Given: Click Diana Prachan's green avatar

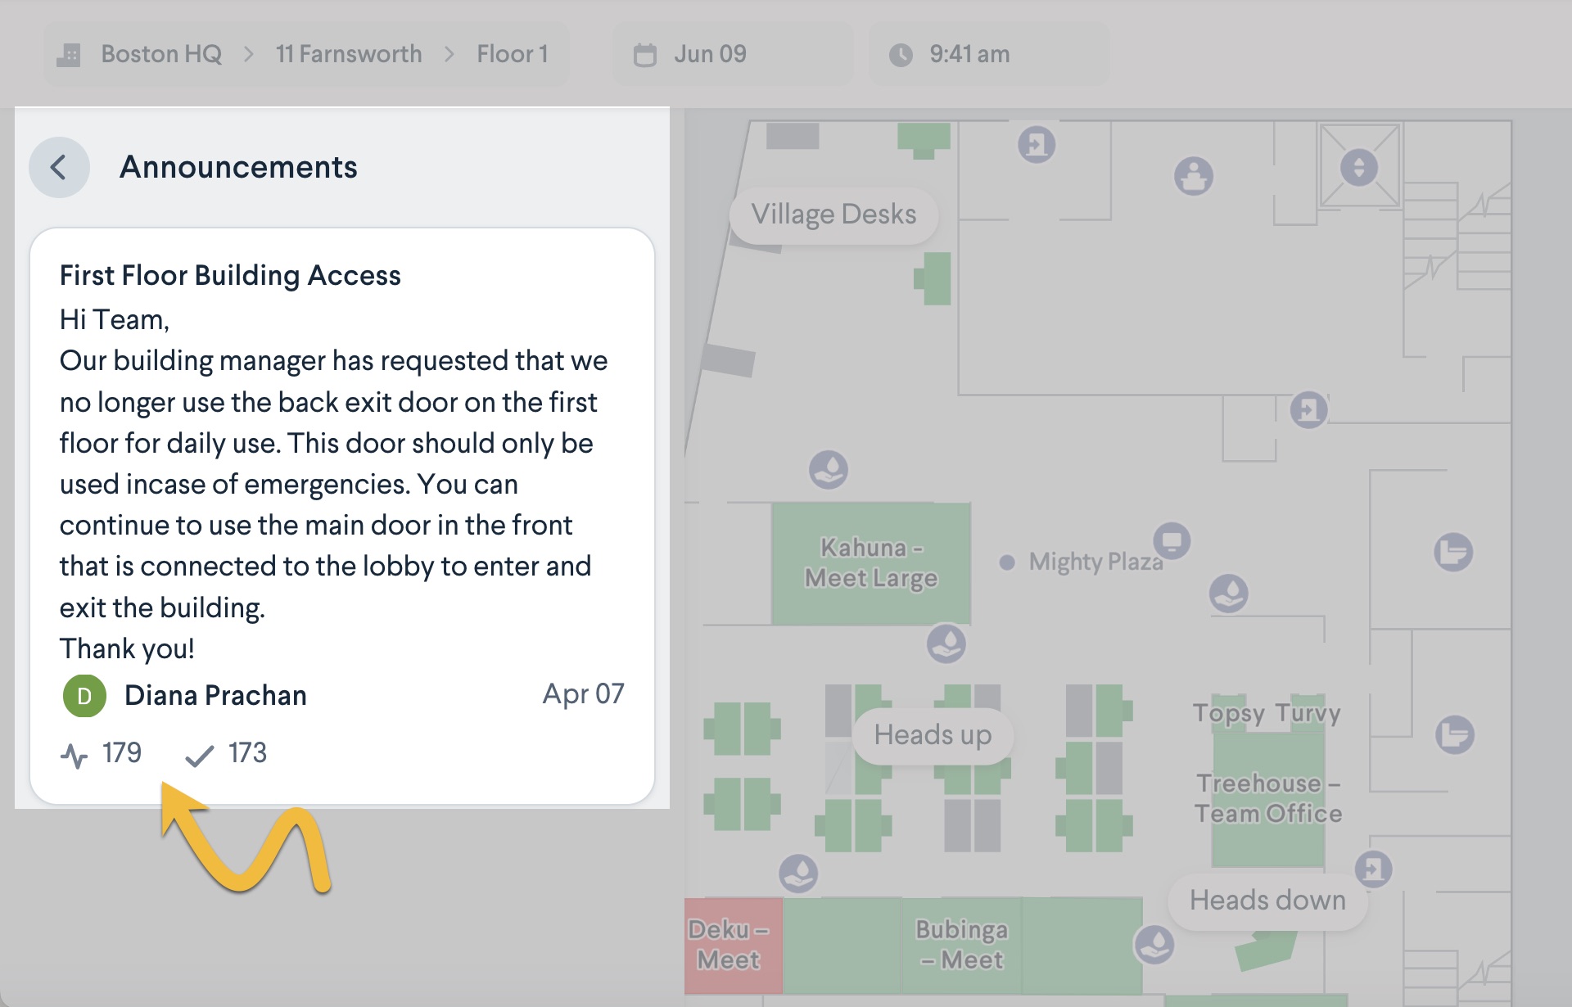Looking at the screenshot, I should click(84, 696).
